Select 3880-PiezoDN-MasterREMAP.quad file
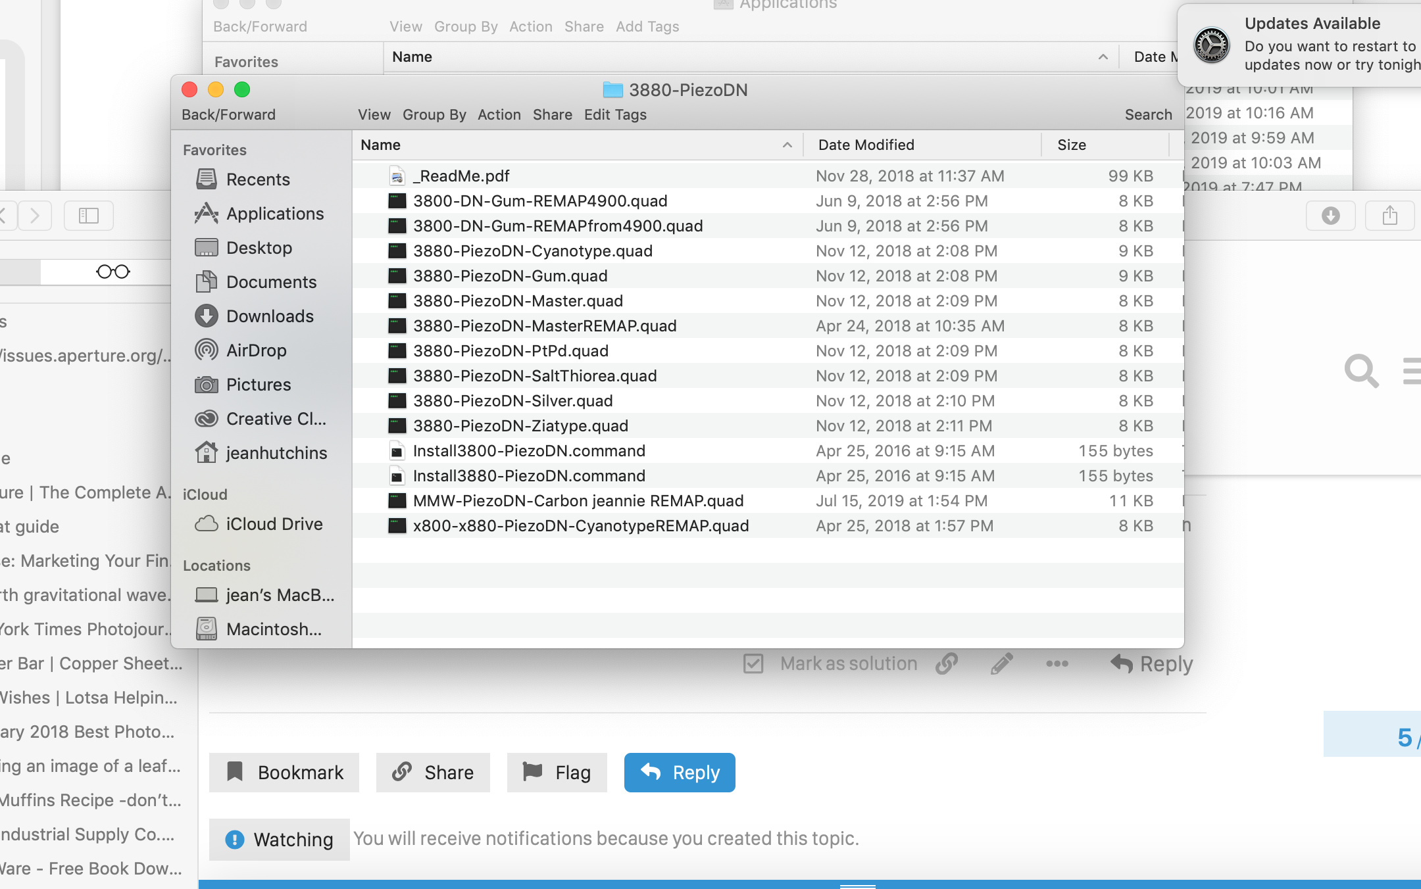 pos(768,326)
